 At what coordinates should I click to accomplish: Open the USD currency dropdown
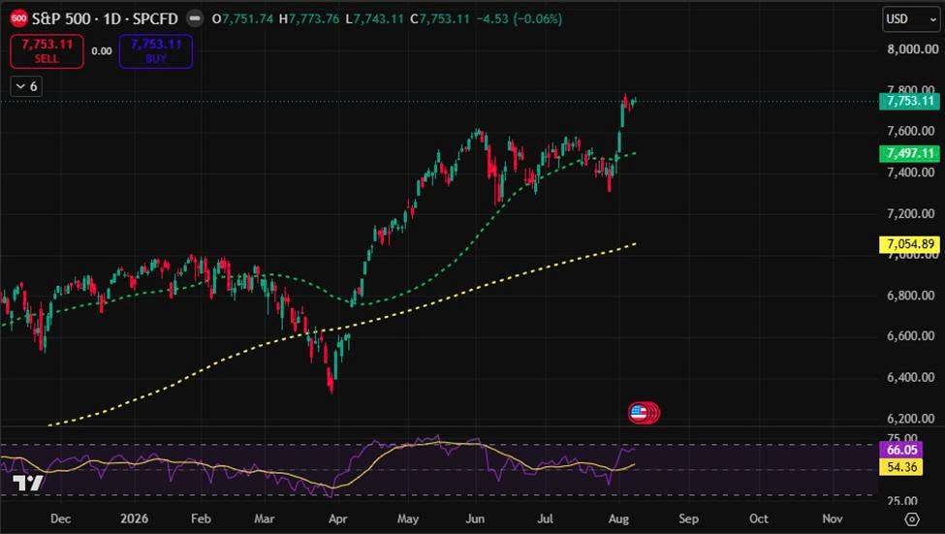click(x=911, y=18)
